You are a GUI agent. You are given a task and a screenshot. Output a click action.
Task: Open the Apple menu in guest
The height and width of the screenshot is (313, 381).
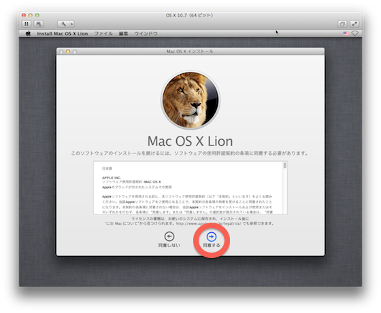[29, 33]
